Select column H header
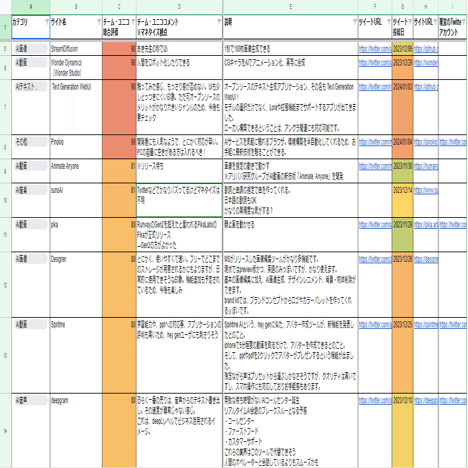468x468 pixels. [426, 7]
